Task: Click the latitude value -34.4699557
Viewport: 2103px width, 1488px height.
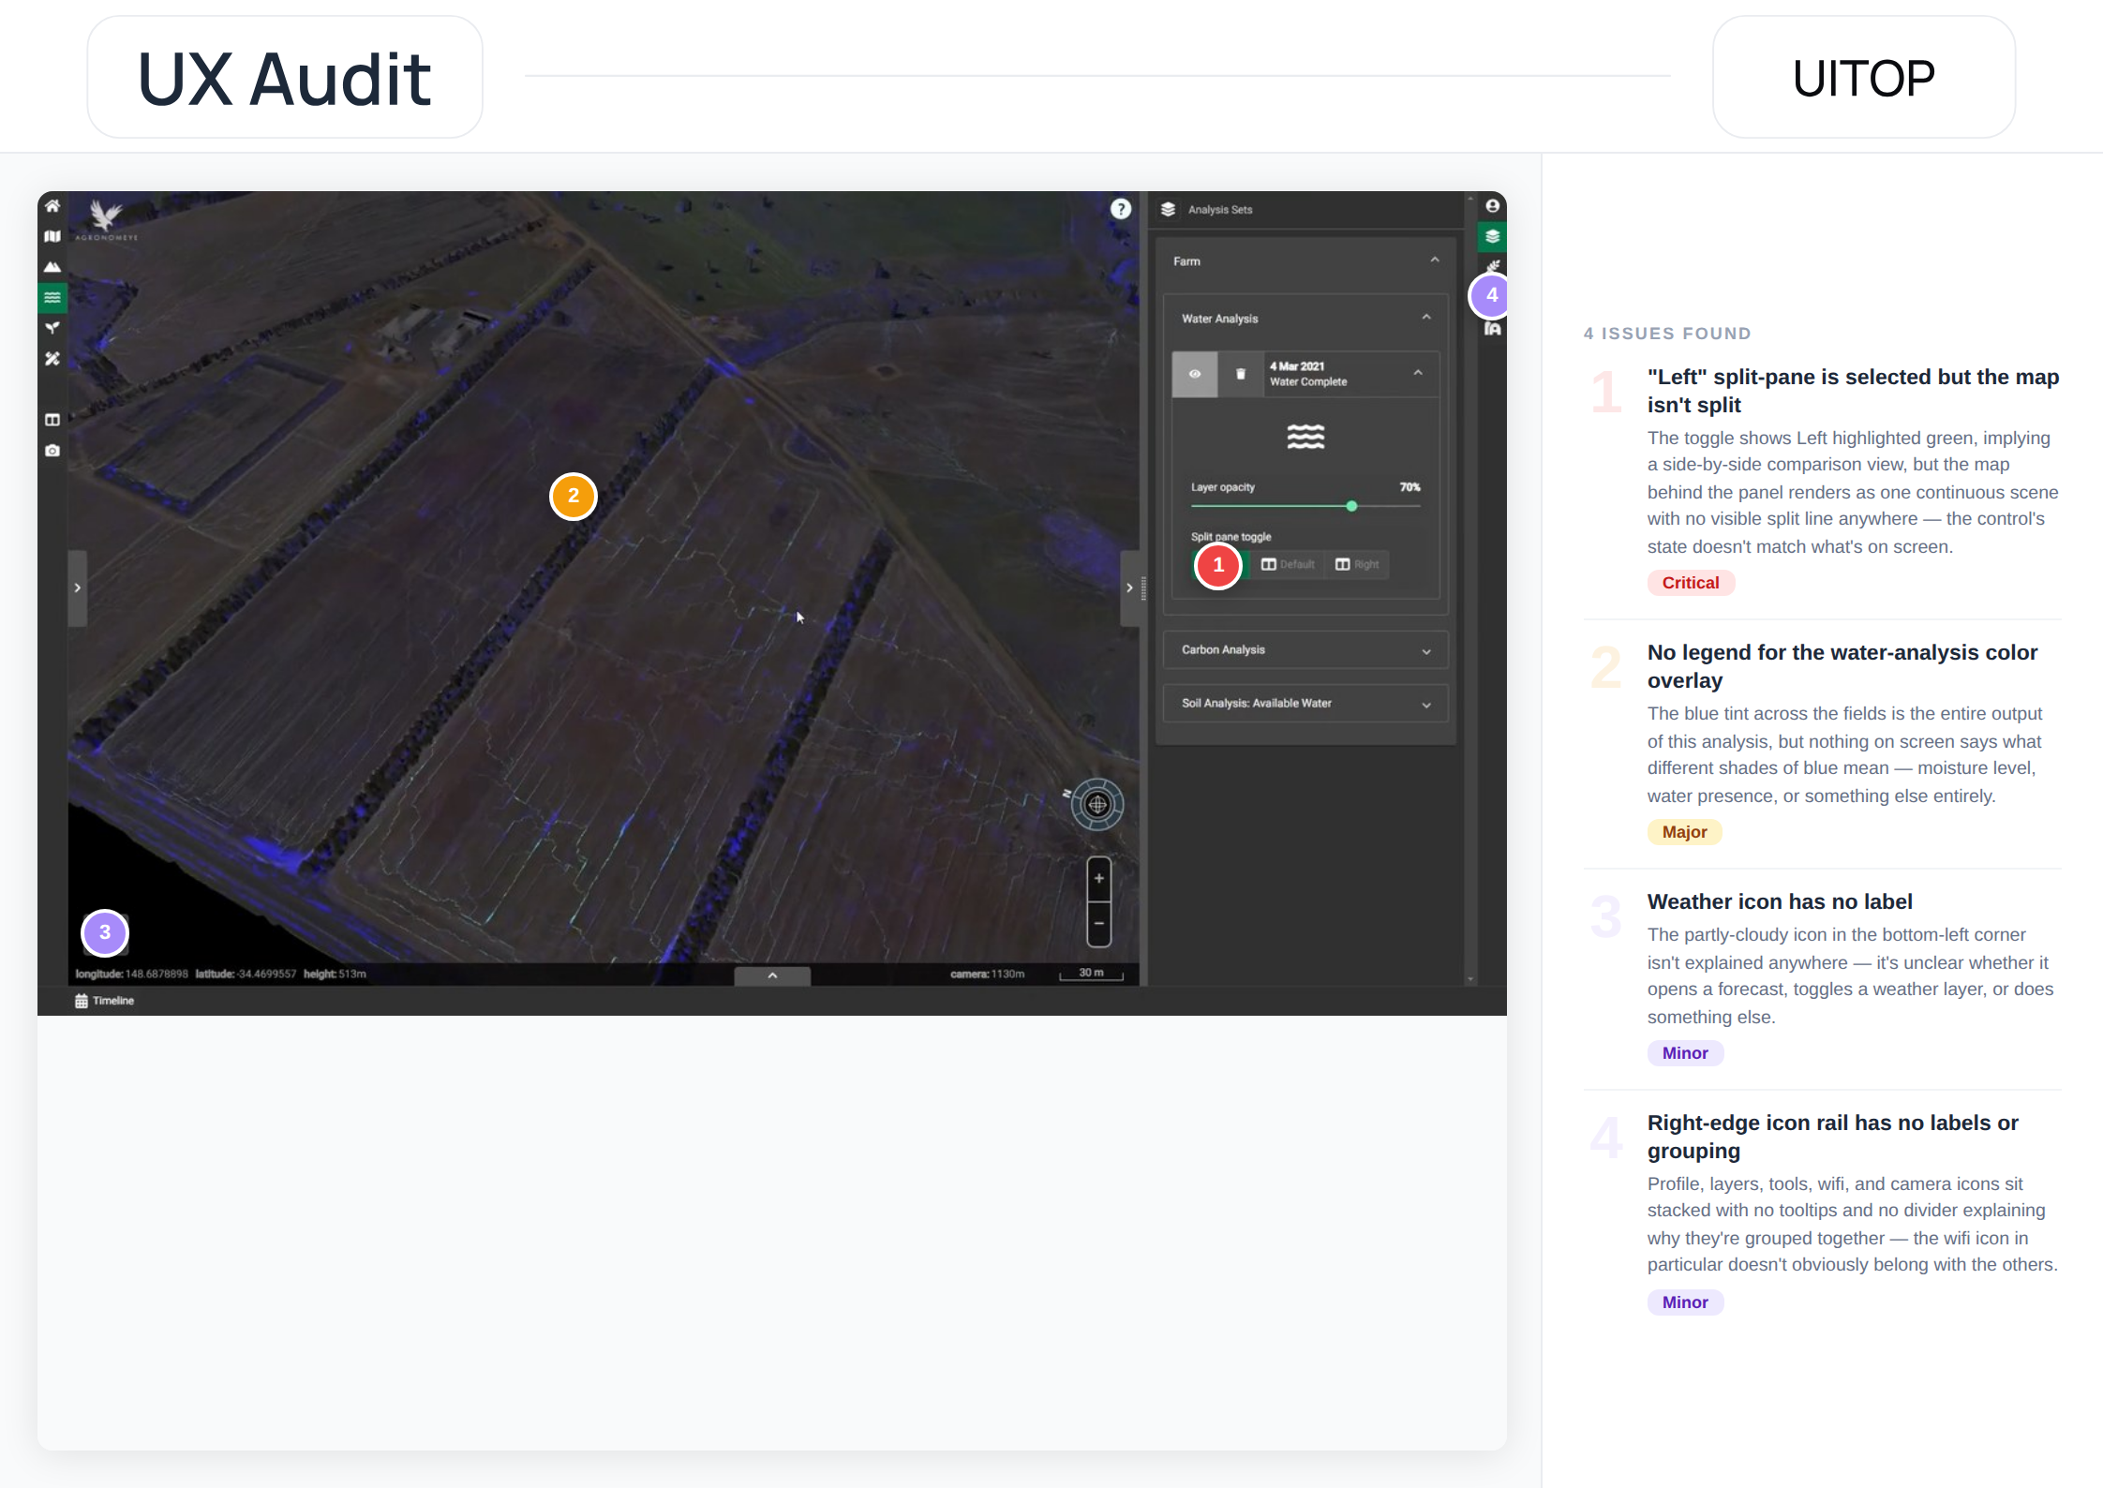Action: click(x=267, y=975)
